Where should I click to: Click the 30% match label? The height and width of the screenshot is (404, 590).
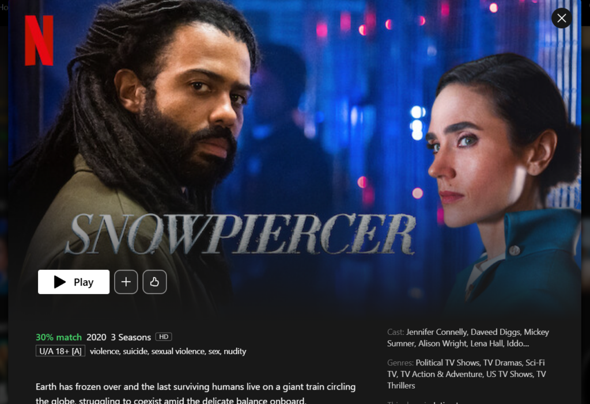tap(59, 337)
